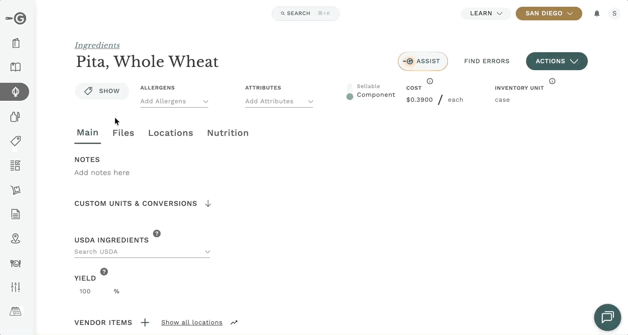Viewport: 628px width, 335px height.
Task: Add a vendor item with plus icon
Action: pos(145,322)
